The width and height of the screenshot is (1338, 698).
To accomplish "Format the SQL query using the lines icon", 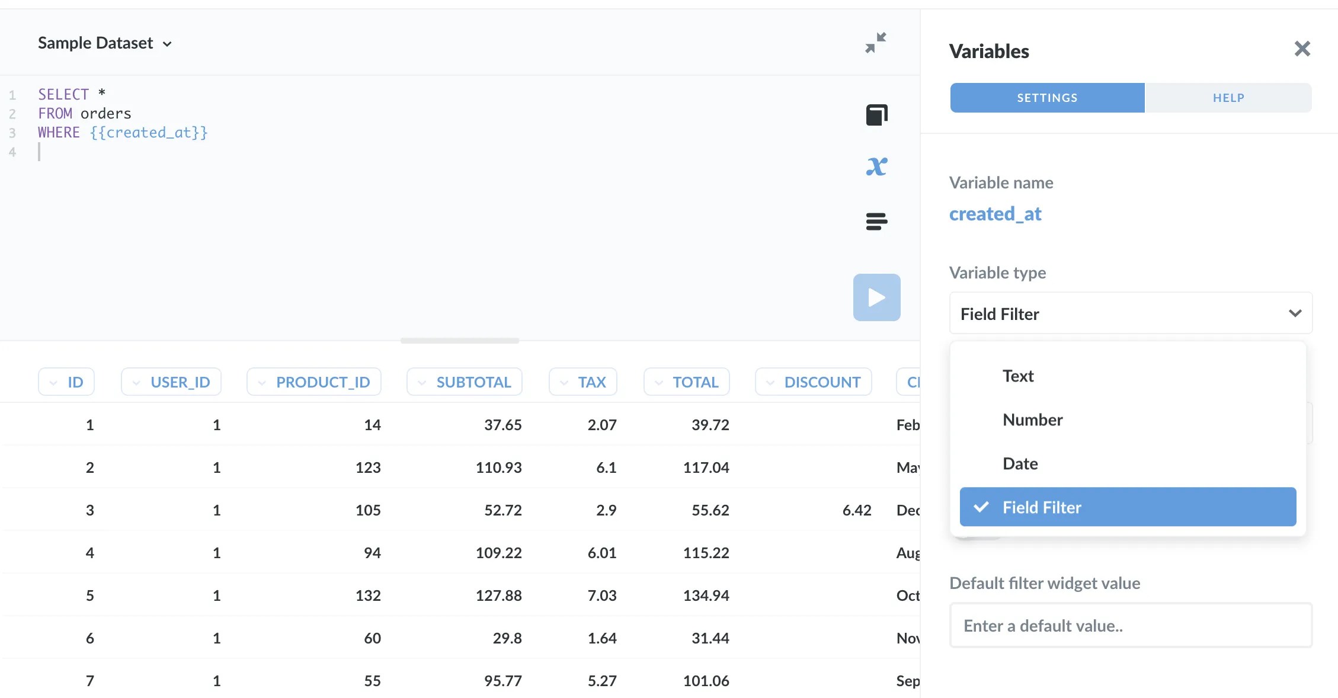I will [x=876, y=221].
